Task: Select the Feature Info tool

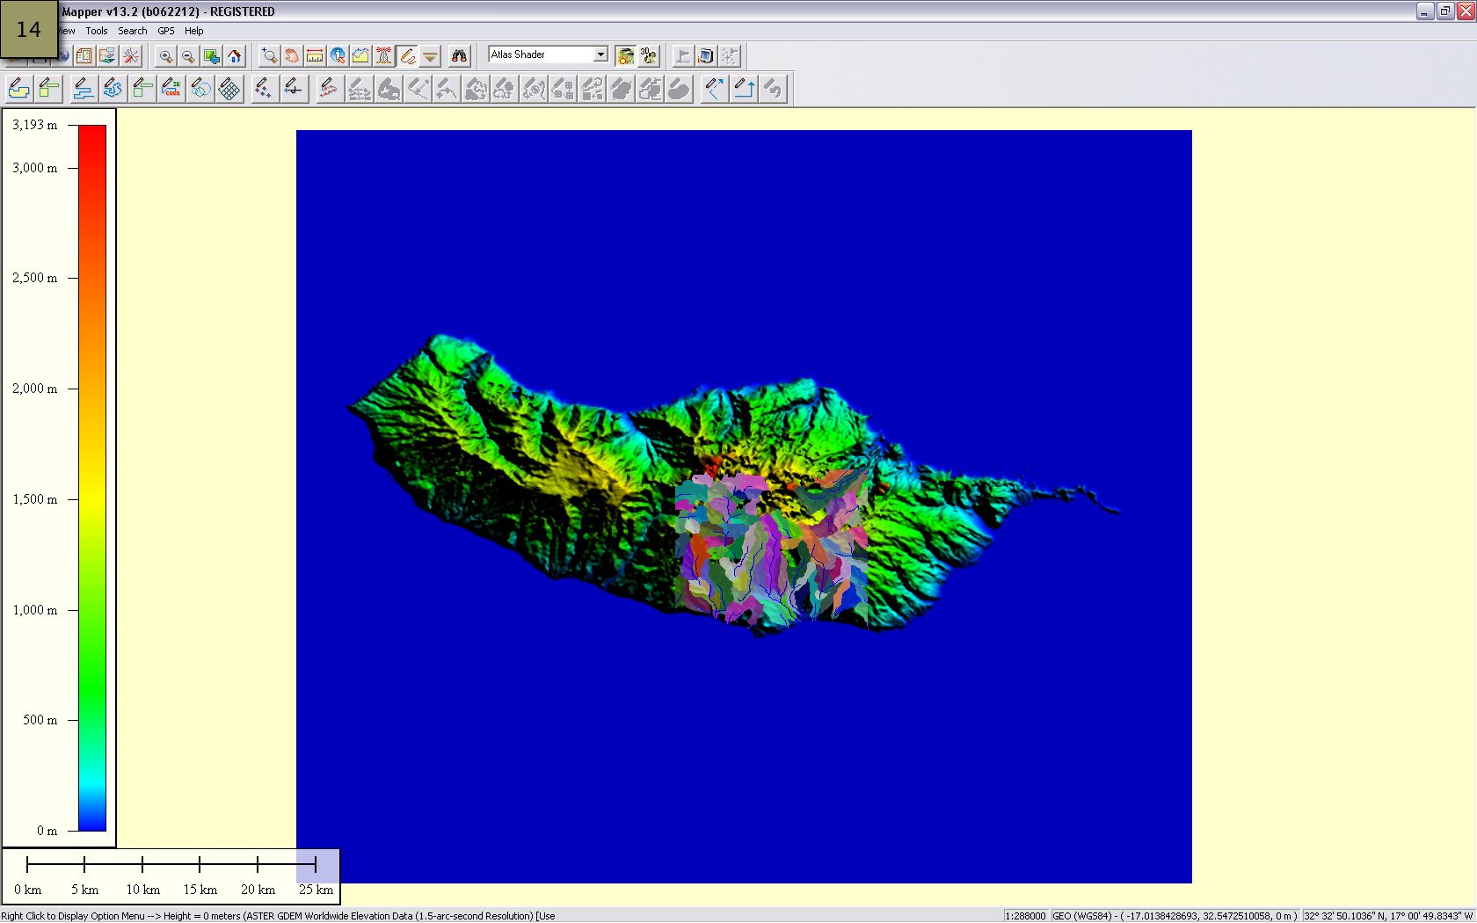Action: click(338, 56)
